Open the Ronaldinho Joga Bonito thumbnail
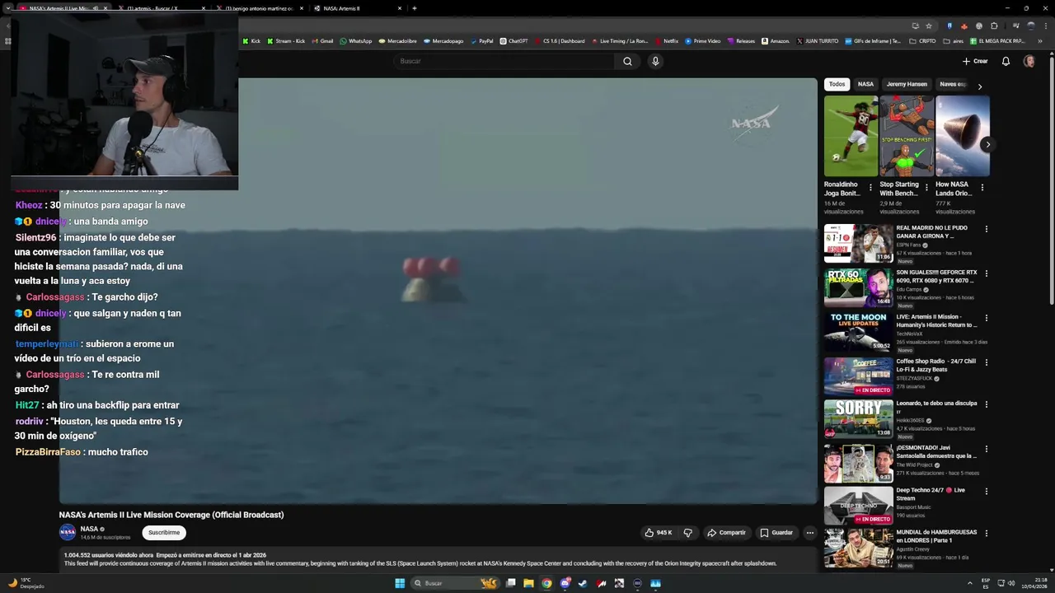 [851, 136]
